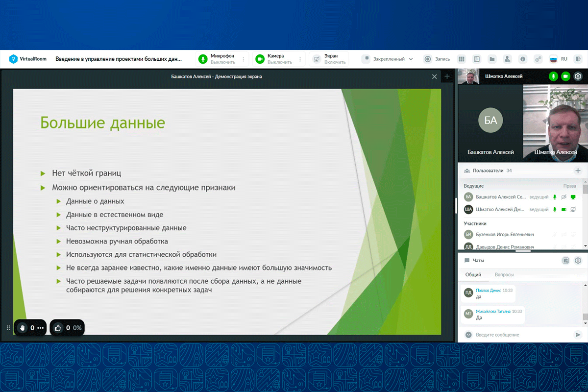Click the info icon in the top toolbar

(523, 59)
